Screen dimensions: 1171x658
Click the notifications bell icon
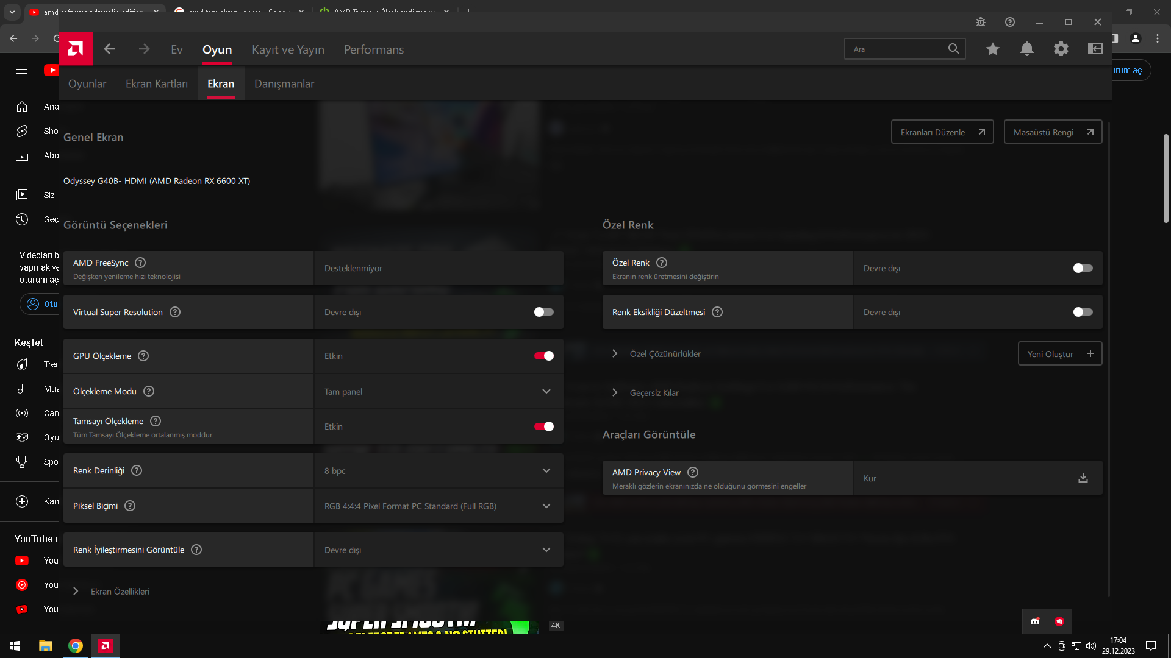(1026, 49)
